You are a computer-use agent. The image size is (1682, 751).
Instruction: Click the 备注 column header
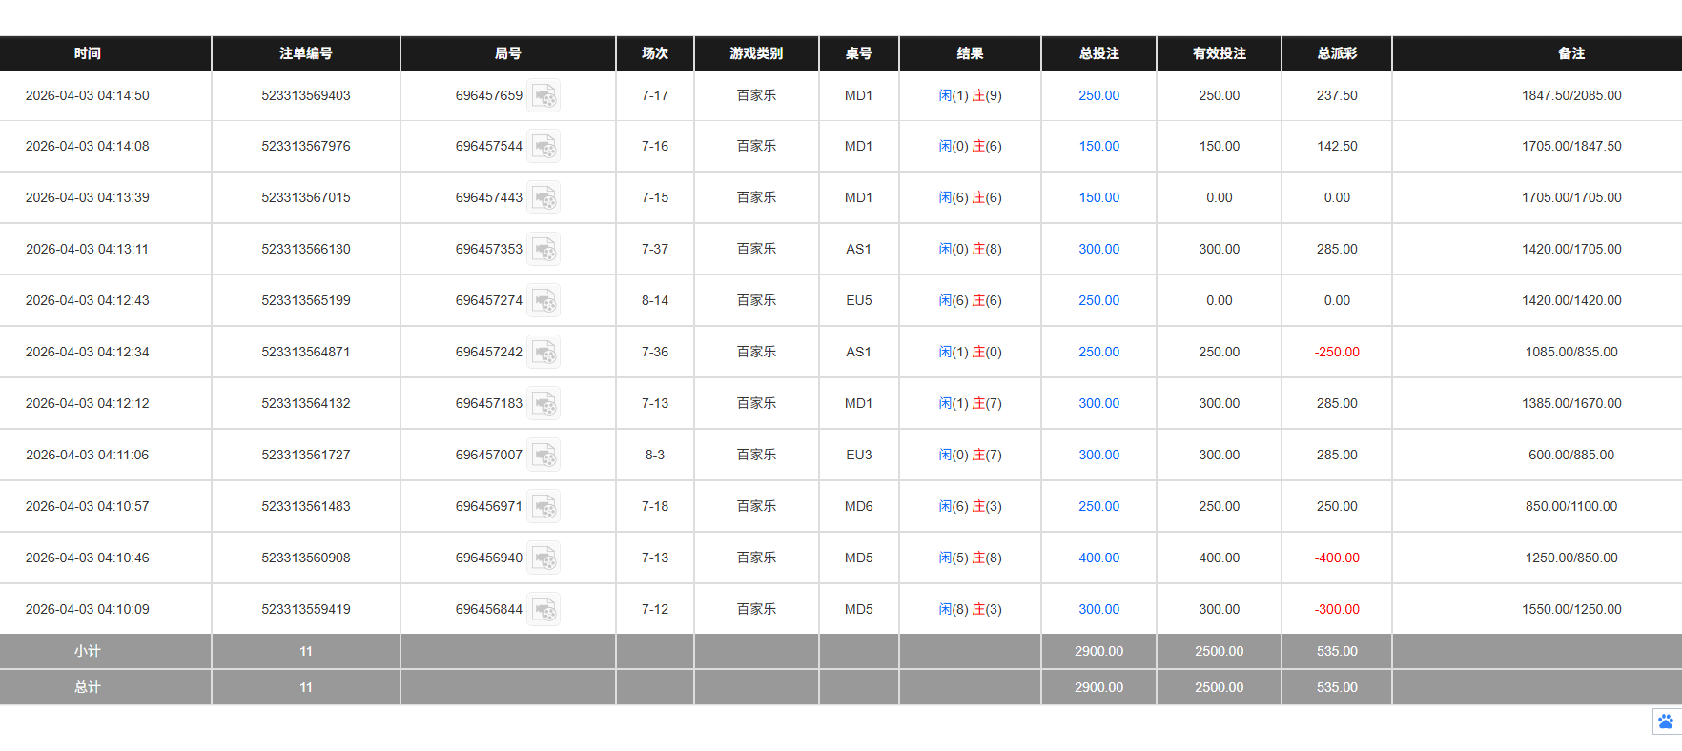1571,54
